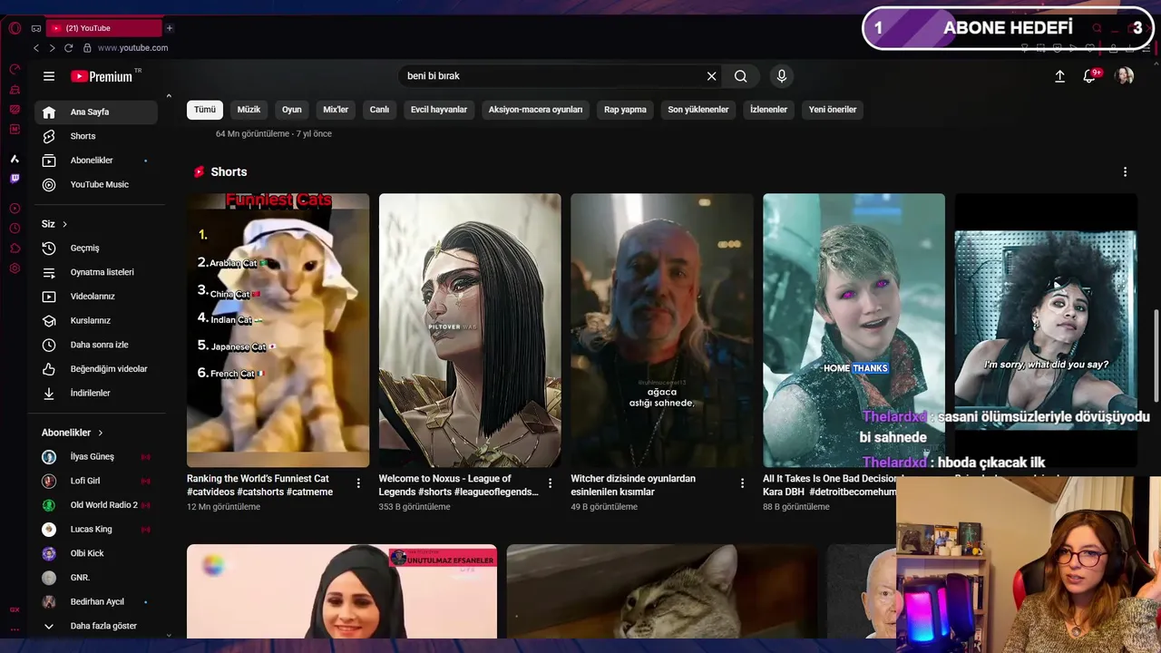Screen dimensions: 1161x653
Task: Open Opera sidebar settings gear
Action: tap(15, 268)
